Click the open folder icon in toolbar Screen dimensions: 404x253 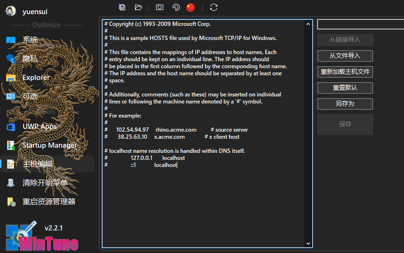(138, 8)
